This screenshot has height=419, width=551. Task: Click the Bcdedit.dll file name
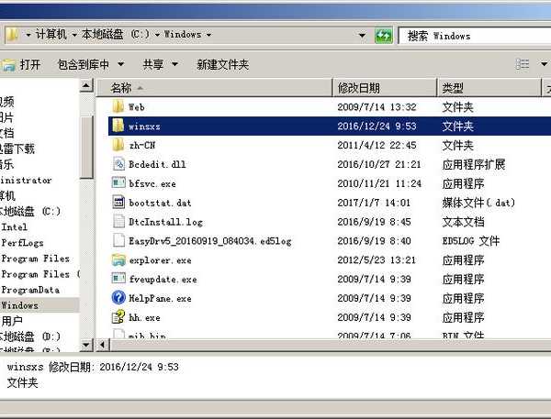[x=157, y=164]
